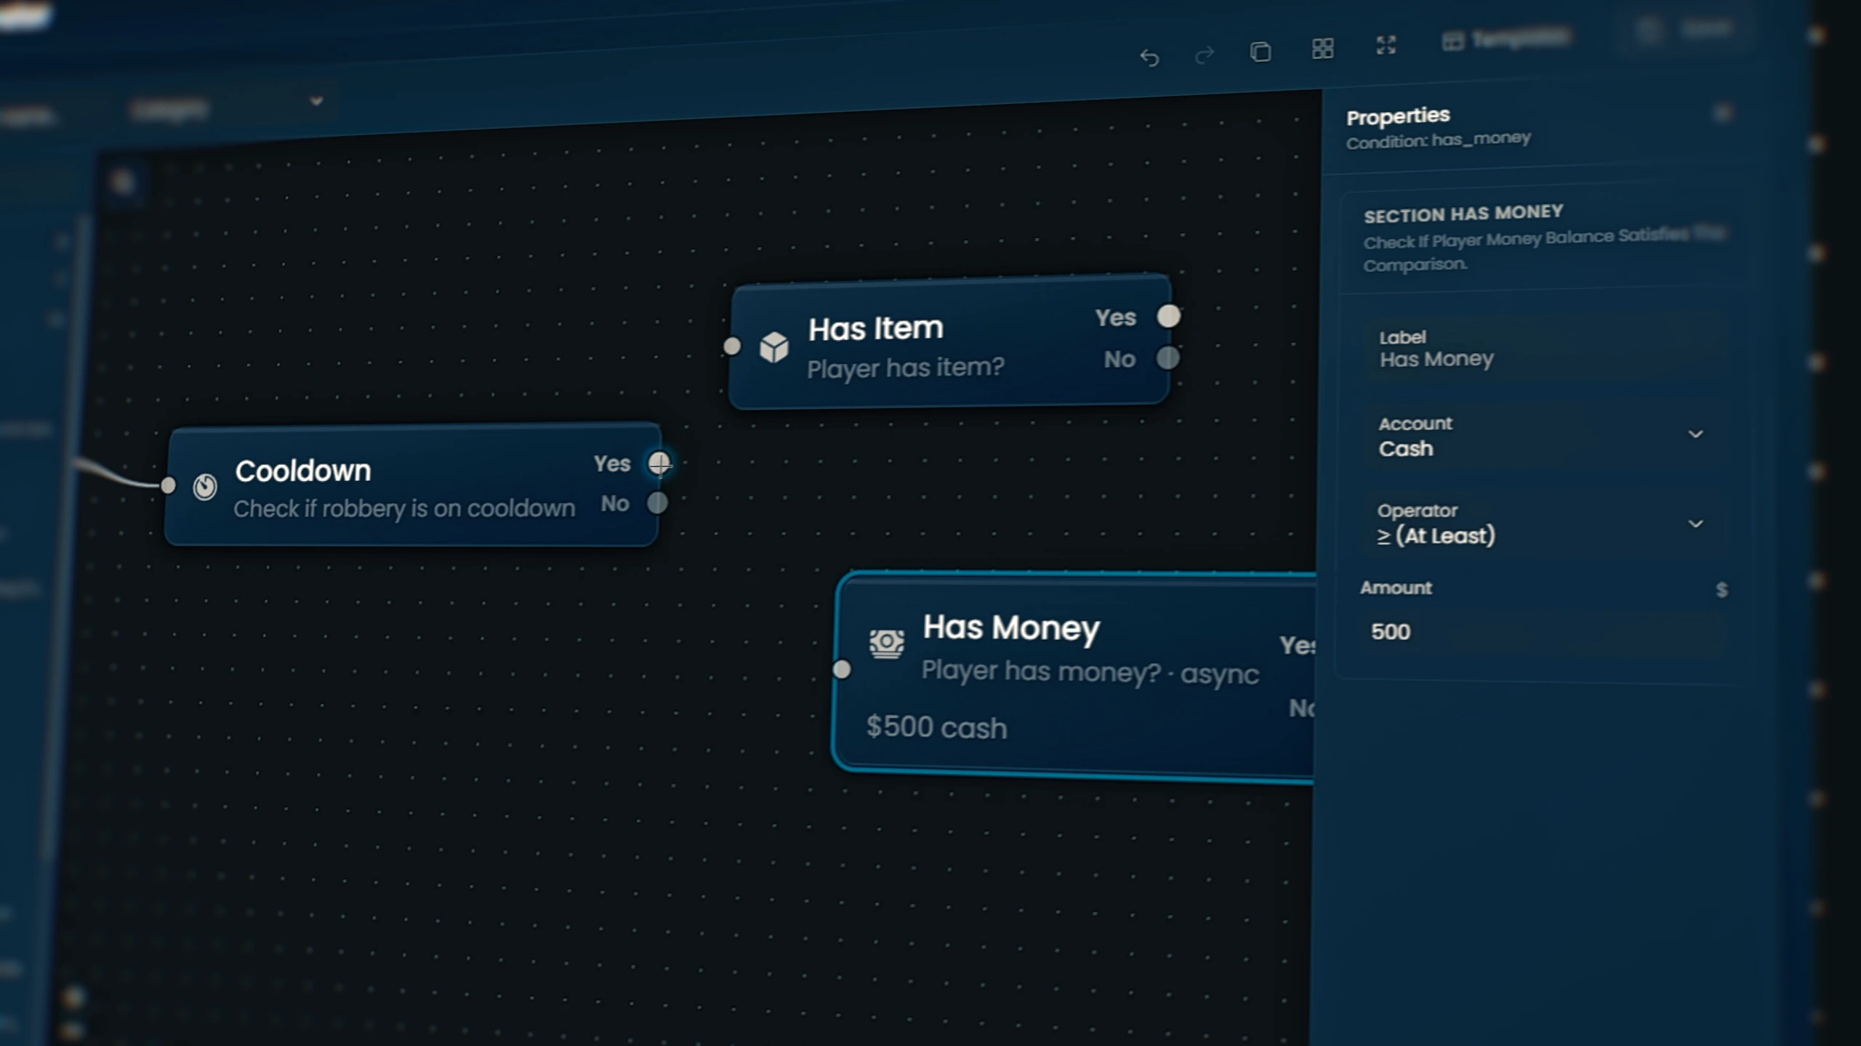The height and width of the screenshot is (1046, 1861).
Task: Click 'Check if robbery is on cooldown' text
Action: 404,508
